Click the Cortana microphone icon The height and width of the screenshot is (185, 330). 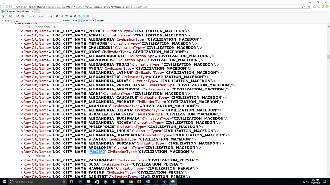click(64, 181)
